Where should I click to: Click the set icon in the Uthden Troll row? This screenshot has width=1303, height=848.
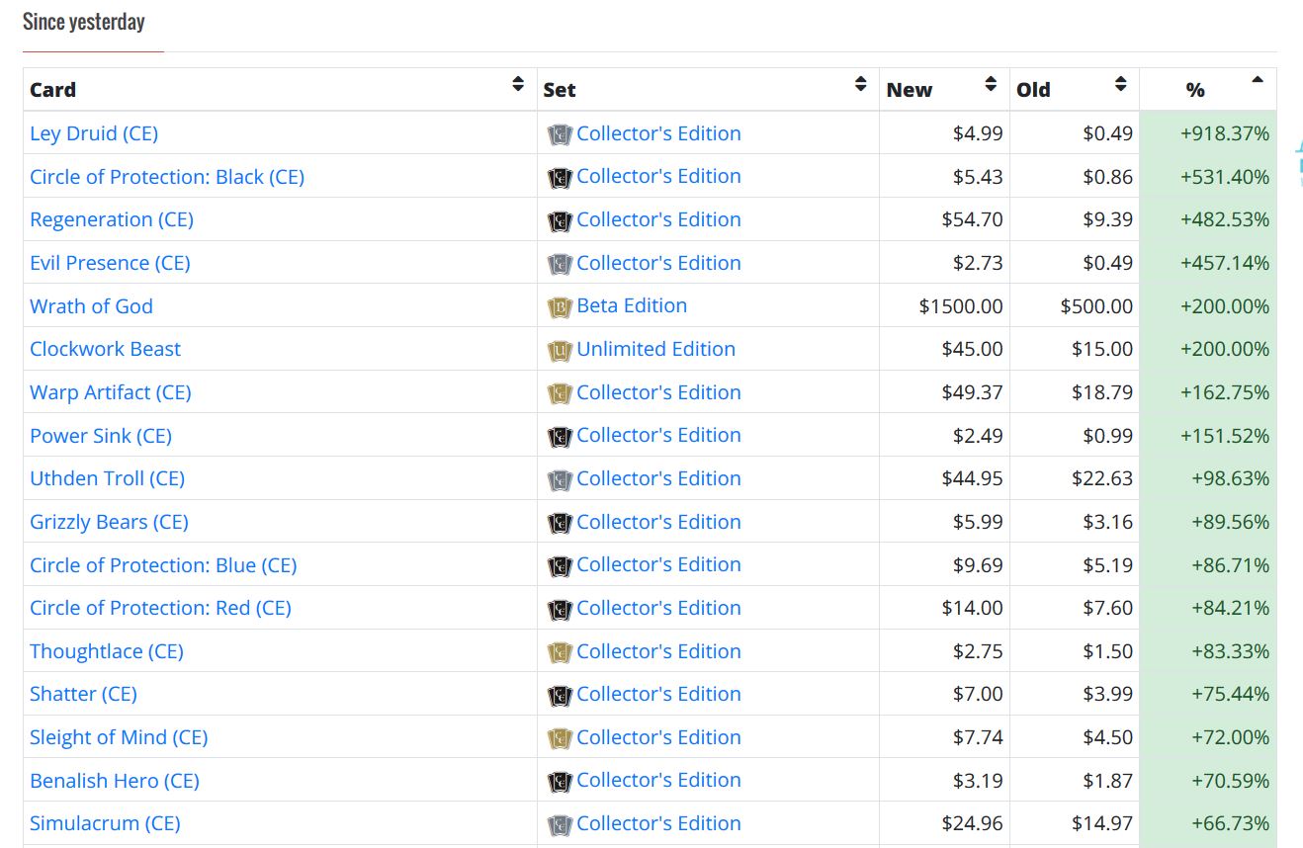coord(560,479)
